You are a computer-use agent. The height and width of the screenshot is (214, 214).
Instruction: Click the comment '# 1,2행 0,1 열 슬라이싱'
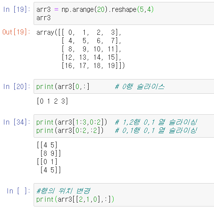pos(156,122)
